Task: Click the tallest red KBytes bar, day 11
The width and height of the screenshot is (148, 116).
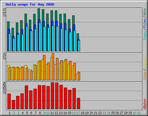Action: coord(52,96)
